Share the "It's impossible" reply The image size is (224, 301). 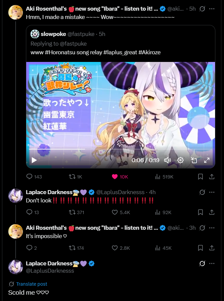coord(212,248)
